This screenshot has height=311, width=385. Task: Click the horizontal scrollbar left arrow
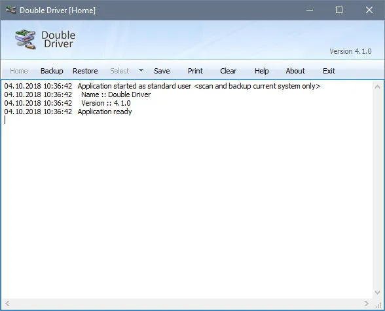click(x=7, y=303)
